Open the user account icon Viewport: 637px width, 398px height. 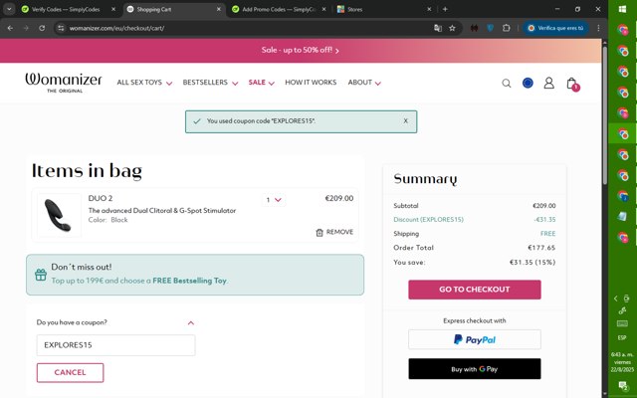[548, 83]
